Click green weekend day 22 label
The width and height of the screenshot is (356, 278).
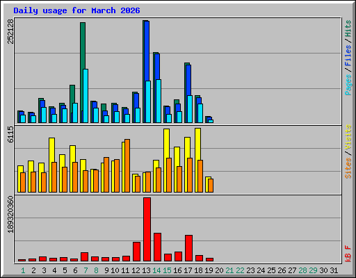pyautogui.click(x=240, y=270)
